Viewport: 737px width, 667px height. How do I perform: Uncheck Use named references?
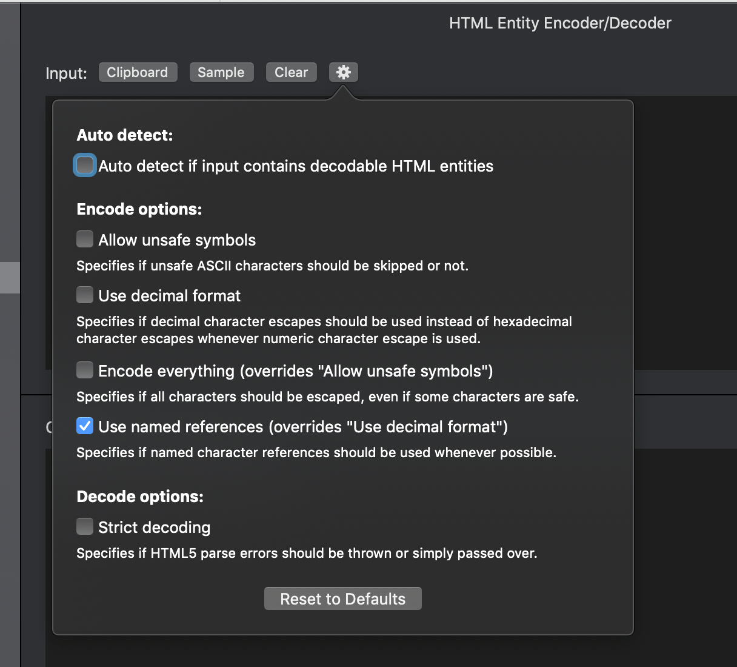coord(84,426)
